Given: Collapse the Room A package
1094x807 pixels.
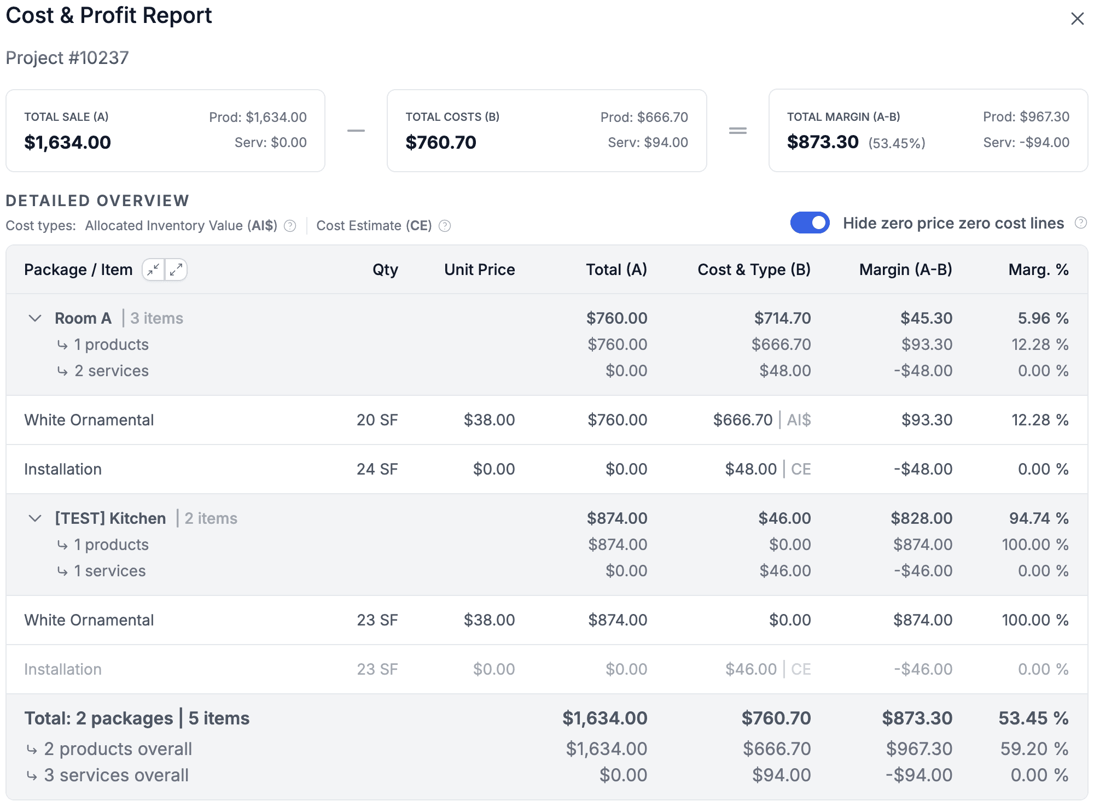Looking at the screenshot, I should pos(35,318).
